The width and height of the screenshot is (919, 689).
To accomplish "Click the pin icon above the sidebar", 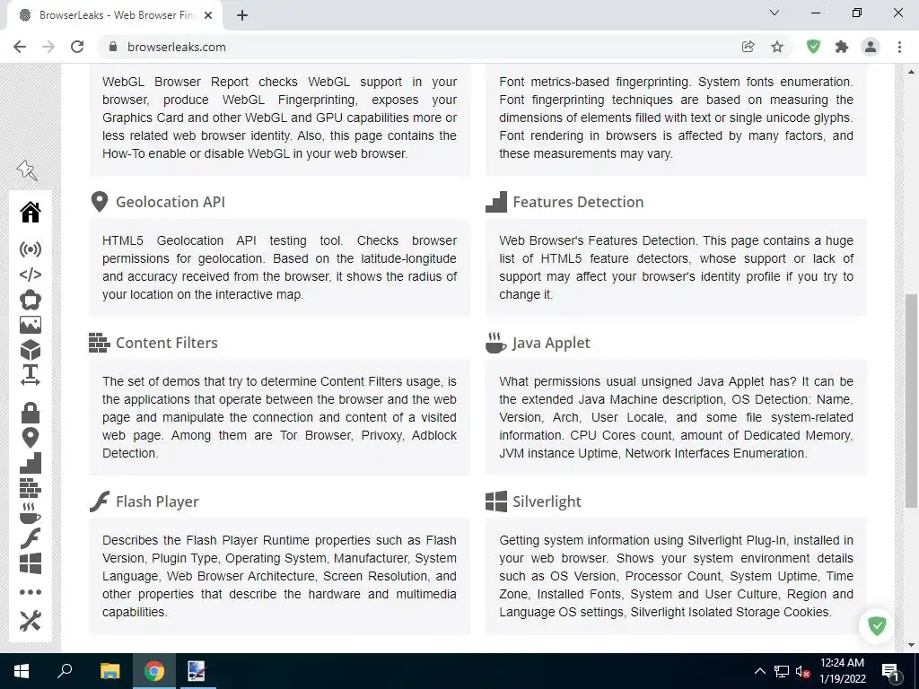I will (x=27, y=170).
